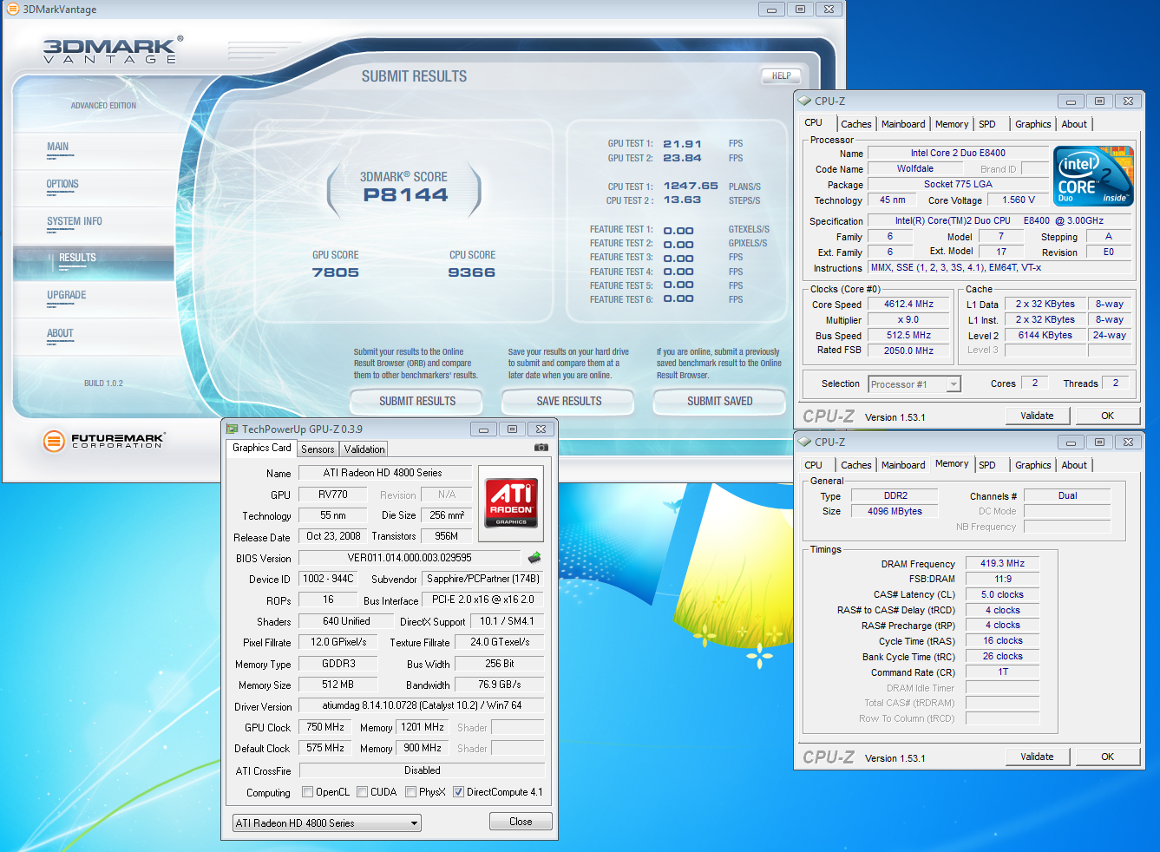Select the Graphics Card tab in GPU-Z
Image resolution: width=1160 pixels, height=852 pixels.
click(262, 448)
